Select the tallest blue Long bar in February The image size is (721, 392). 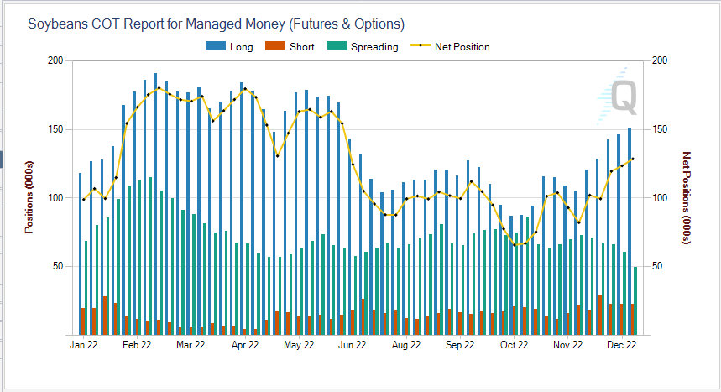click(155, 204)
